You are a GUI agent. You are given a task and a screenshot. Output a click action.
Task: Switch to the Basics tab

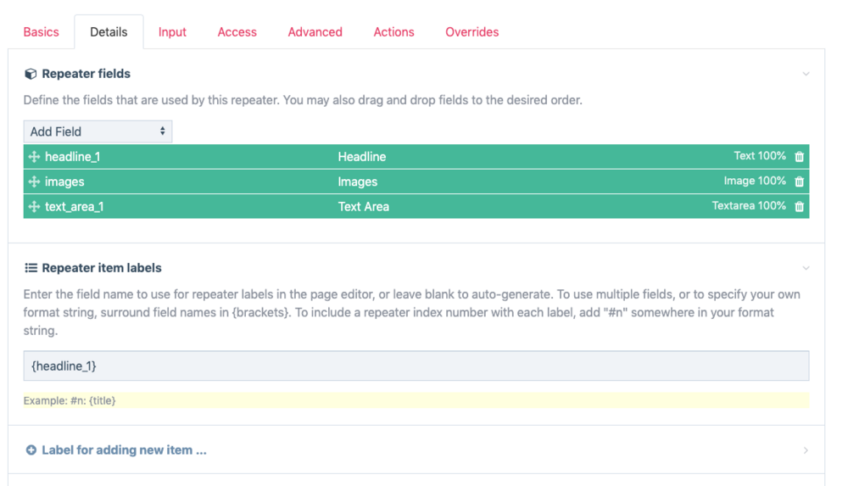point(41,32)
